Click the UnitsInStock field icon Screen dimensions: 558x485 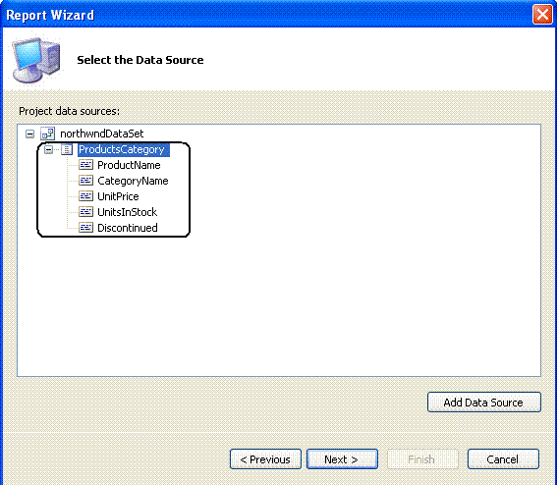85,212
